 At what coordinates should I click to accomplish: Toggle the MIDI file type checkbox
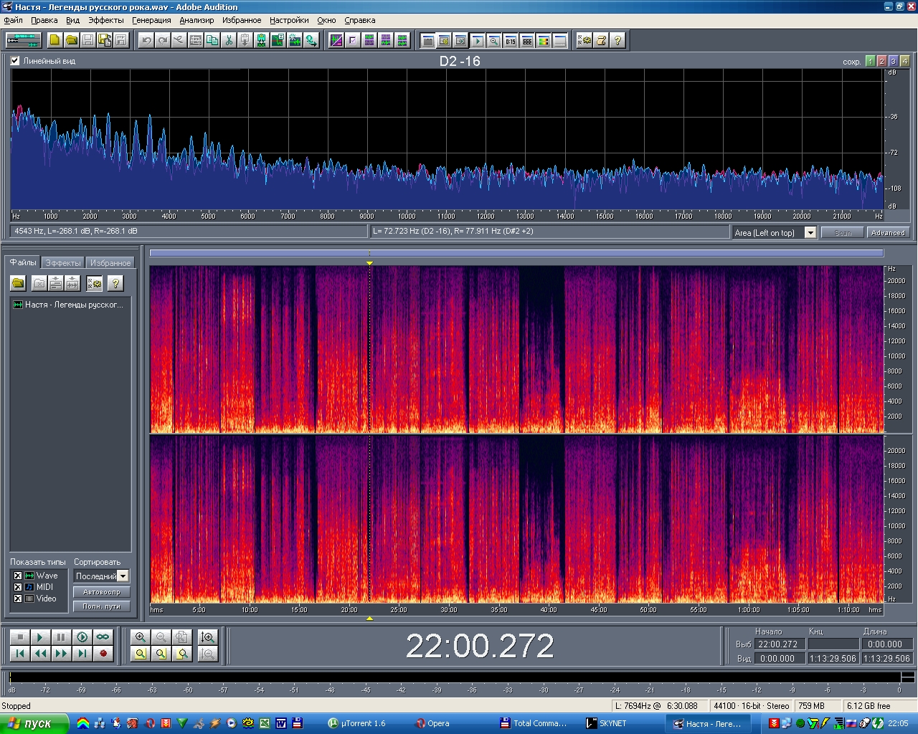pyautogui.click(x=18, y=587)
